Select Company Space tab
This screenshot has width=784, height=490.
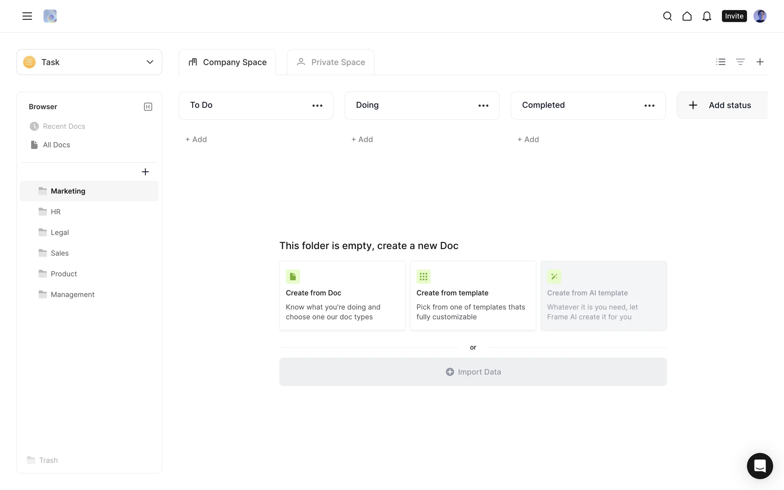click(x=227, y=62)
